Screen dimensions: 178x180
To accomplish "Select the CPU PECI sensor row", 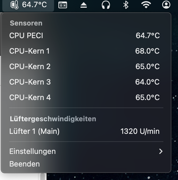I will [x=26, y=36].
